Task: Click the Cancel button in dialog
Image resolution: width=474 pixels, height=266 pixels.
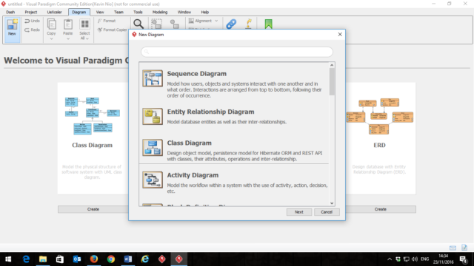Action: 327,212
